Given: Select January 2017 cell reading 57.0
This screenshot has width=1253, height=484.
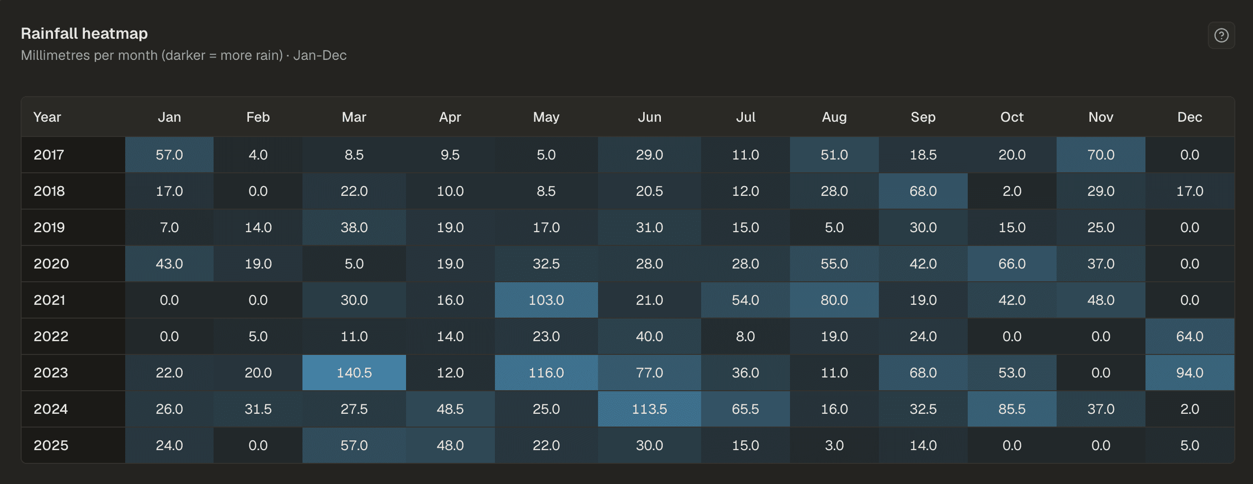Looking at the screenshot, I should [x=169, y=155].
